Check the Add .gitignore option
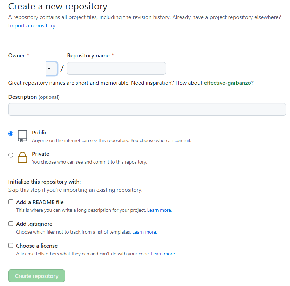This screenshot has height=286, width=290. pos(11,224)
